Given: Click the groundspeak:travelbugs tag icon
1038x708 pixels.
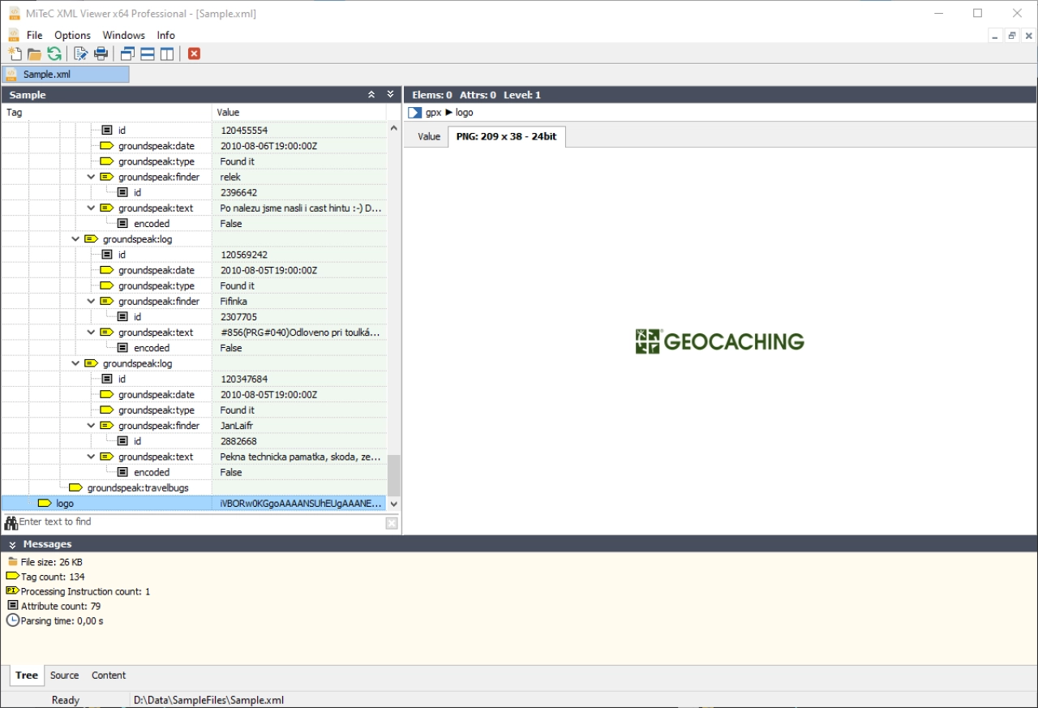Looking at the screenshot, I should tap(75, 488).
